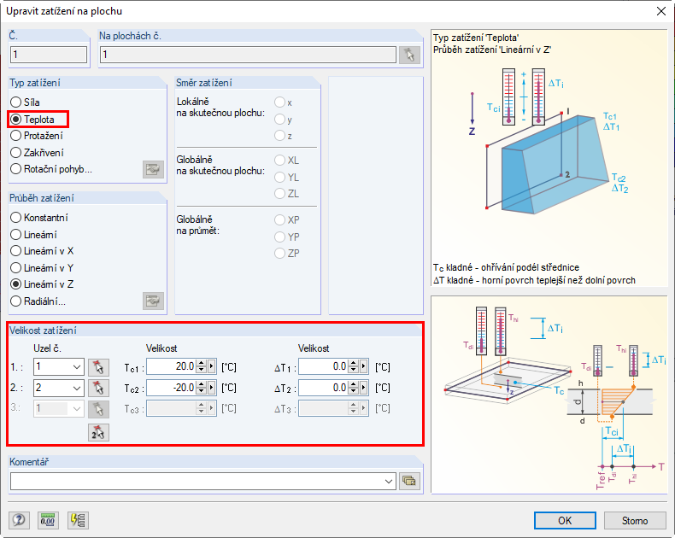This screenshot has width=675, height=538.
Task: Click the ΔT1 value field showing 0.0
Action: [x=324, y=366]
